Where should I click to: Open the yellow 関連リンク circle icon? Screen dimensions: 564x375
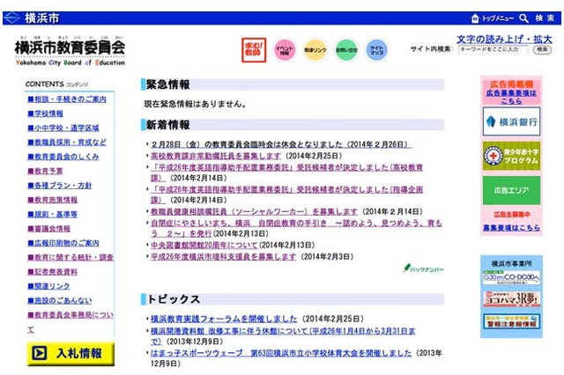tap(315, 50)
